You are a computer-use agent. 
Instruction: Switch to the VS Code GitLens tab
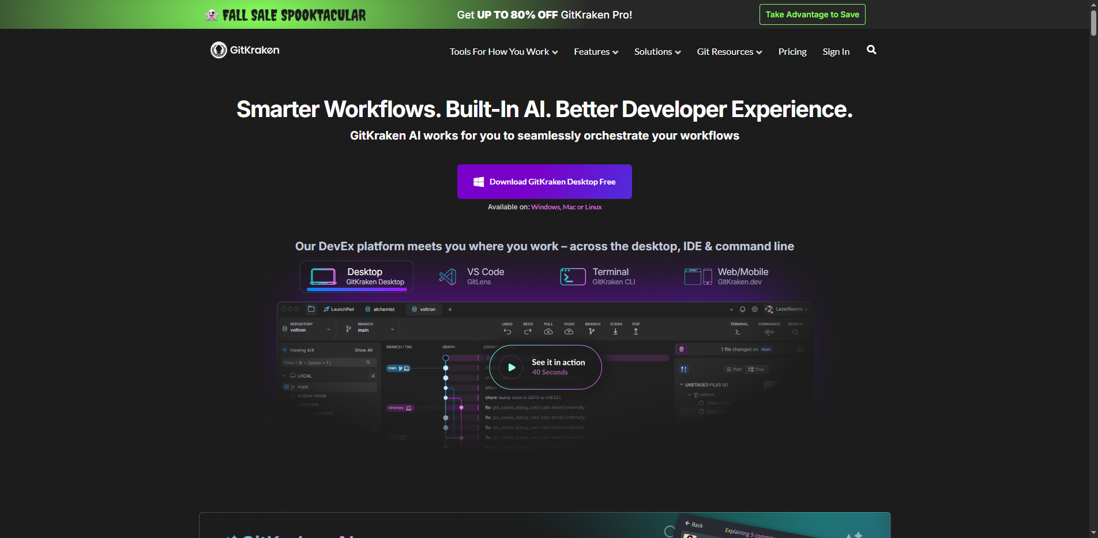tap(472, 277)
